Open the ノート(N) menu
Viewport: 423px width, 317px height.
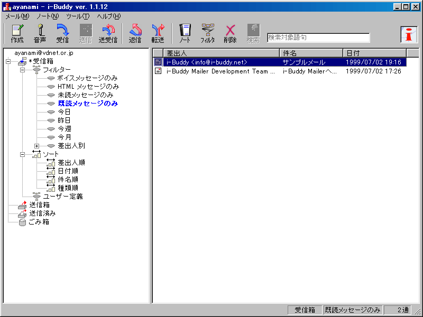coord(48,16)
